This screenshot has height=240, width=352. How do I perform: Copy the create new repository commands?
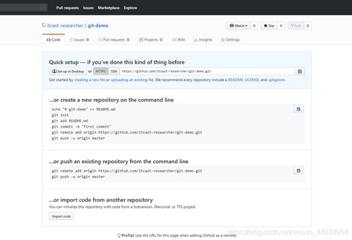(x=298, y=109)
